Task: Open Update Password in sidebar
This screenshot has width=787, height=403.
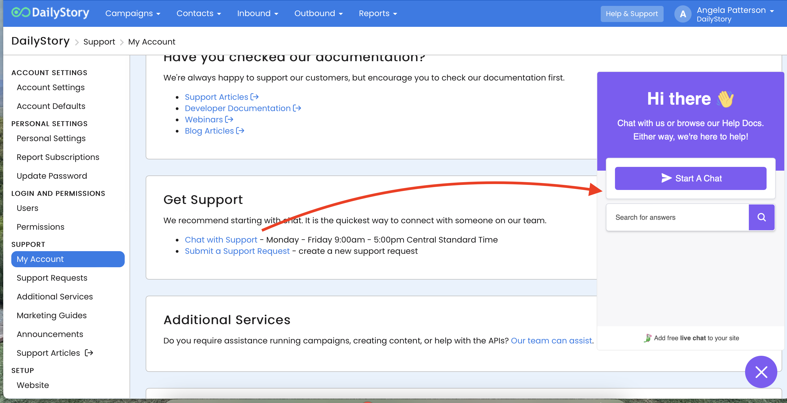Action: point(52,176)
